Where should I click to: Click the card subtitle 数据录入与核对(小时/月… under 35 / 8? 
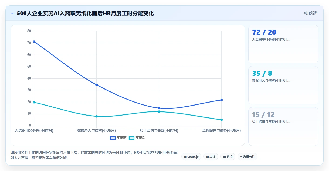click(x=271, y=81)
